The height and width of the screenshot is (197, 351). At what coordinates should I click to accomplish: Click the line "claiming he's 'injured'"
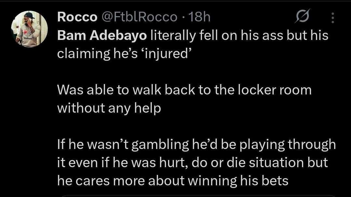coord(123,53)
